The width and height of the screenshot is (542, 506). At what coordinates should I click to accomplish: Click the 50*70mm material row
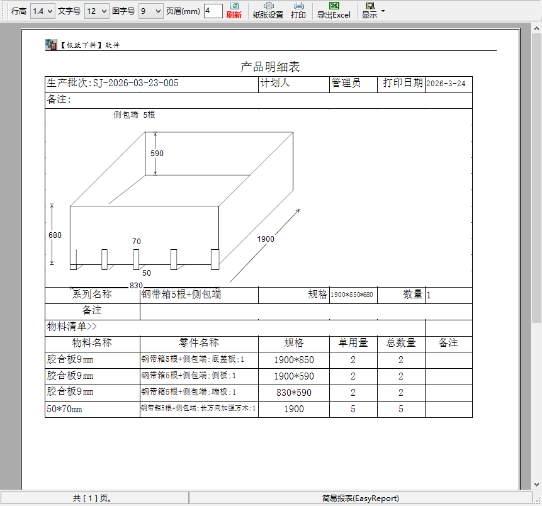[64, 409]
